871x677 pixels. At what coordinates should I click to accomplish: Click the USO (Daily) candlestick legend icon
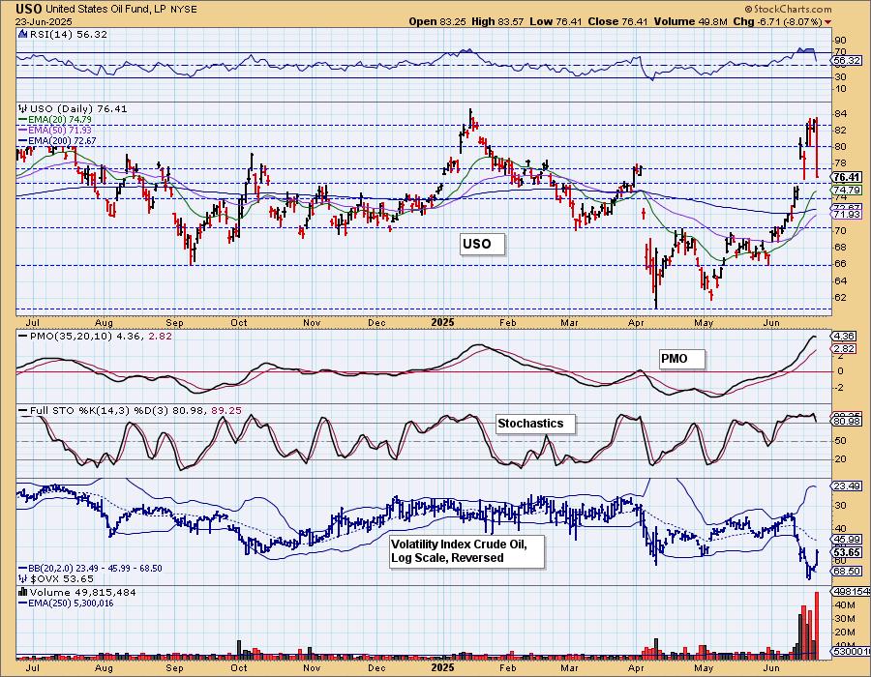click(x=22, y=108)
